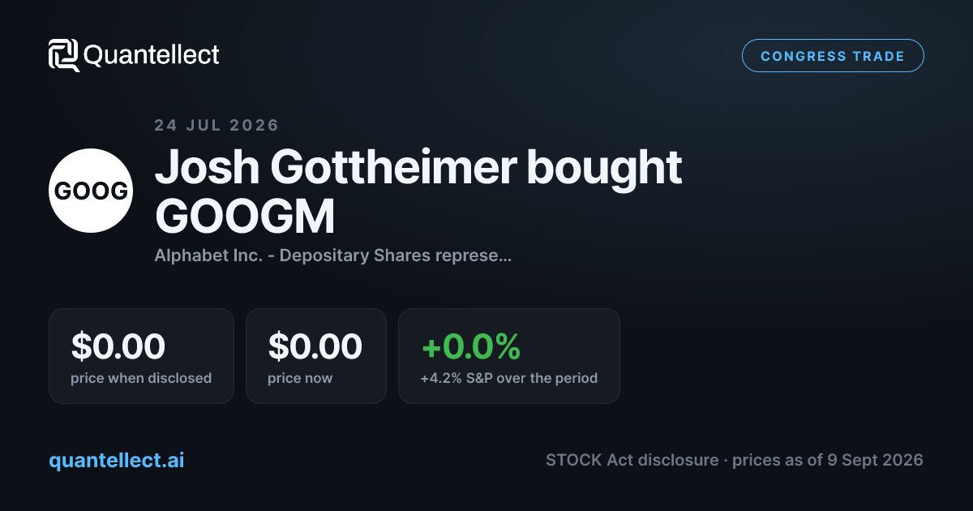
Task: Click the +0.0% performance card
Action: click(508, 355)
